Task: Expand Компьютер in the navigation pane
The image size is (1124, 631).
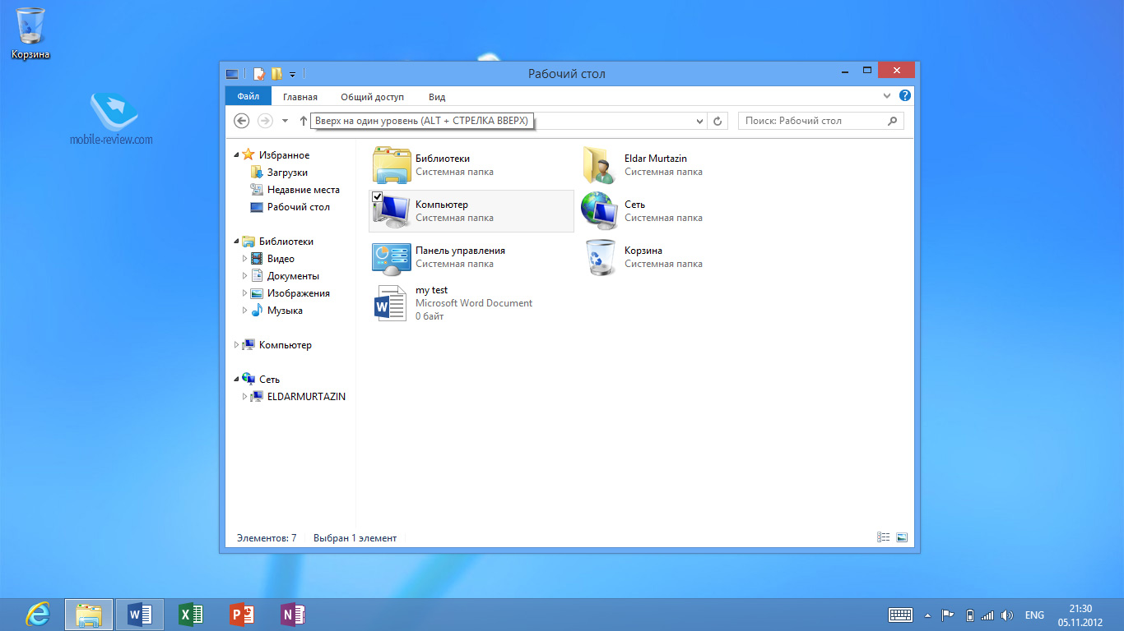Action: tap(237, 345)
